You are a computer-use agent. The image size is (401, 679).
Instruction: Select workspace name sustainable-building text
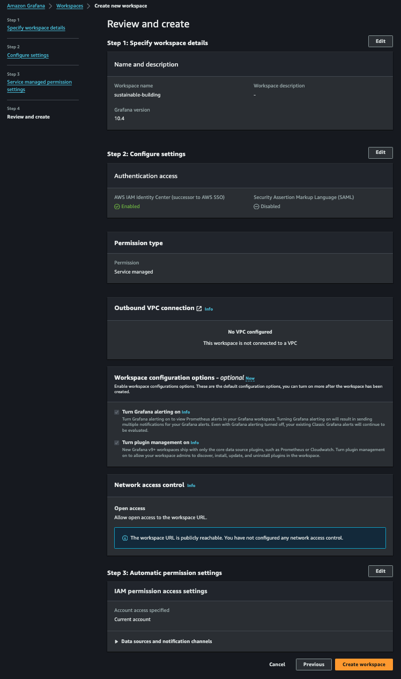point(137,95)
